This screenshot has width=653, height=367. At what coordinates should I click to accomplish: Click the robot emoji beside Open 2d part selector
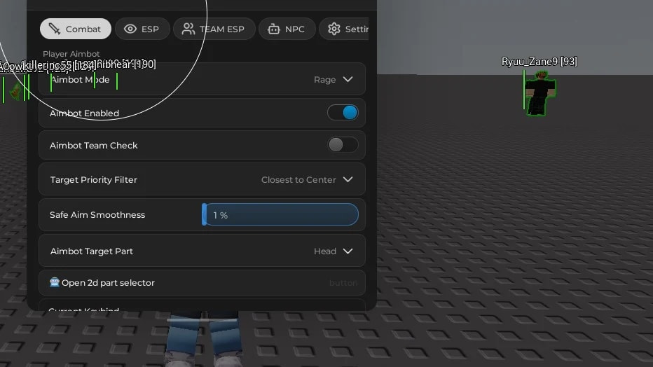tap(55, 282)
